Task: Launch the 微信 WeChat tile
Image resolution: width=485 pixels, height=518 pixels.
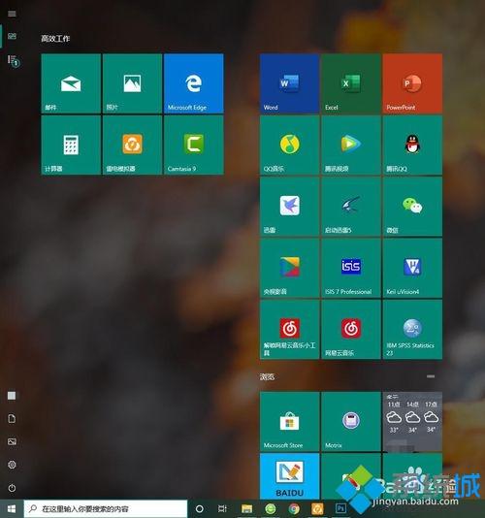Action: (x=412, y=207)
